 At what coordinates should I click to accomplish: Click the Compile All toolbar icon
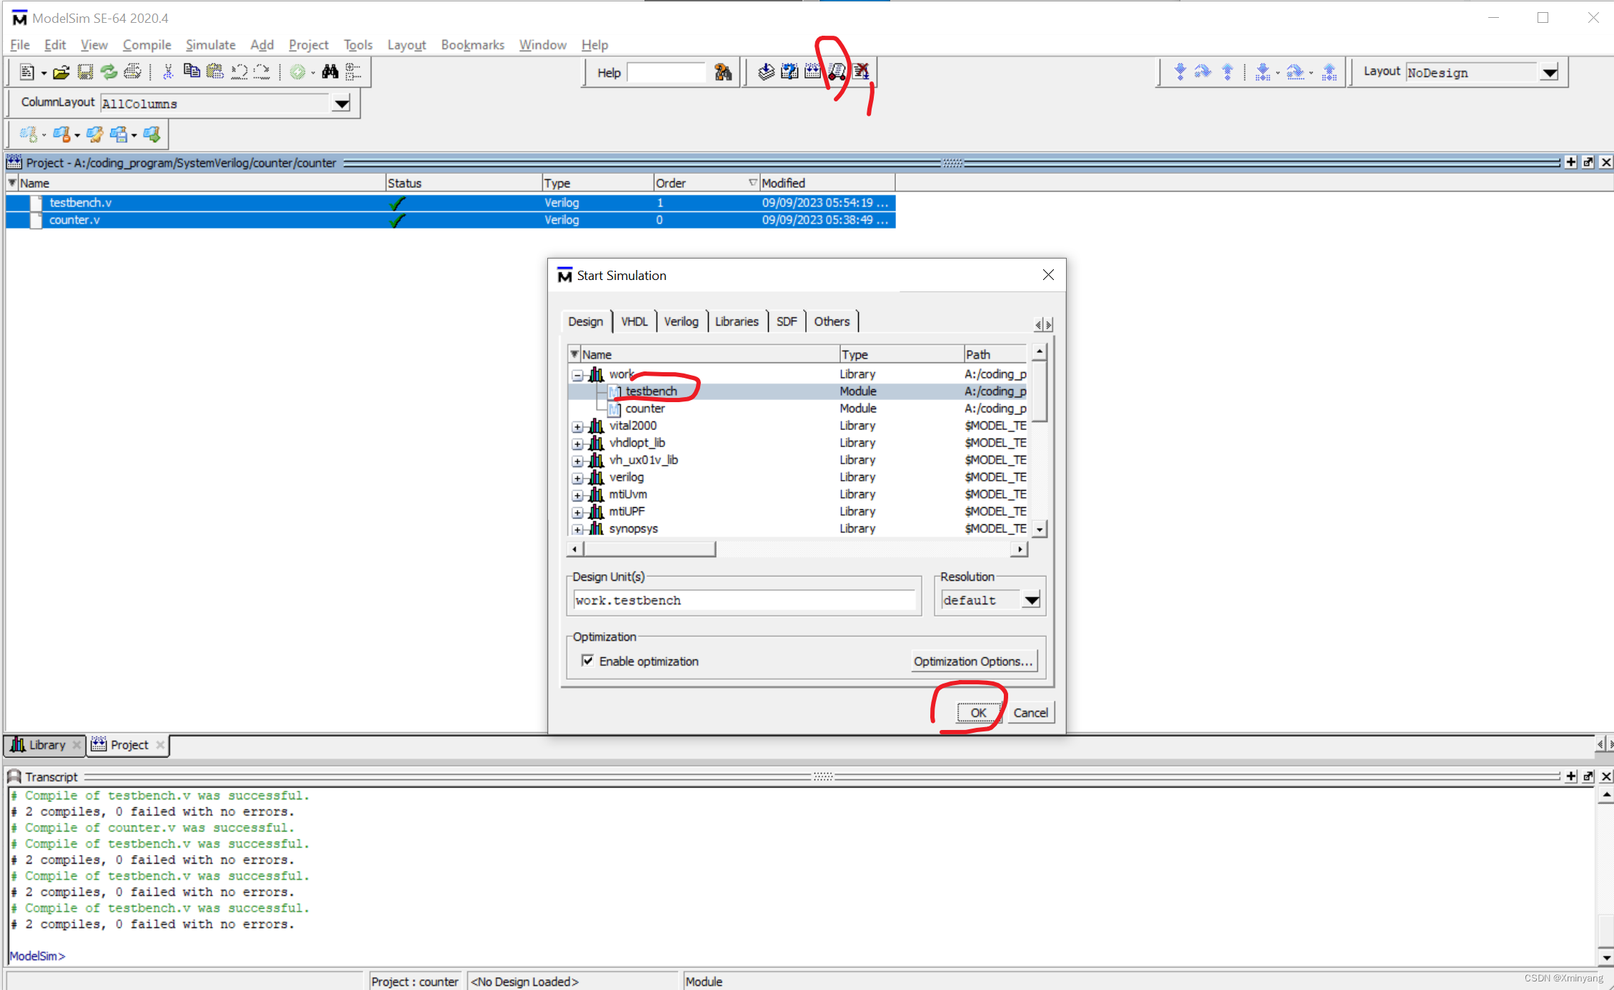point(813,71)
